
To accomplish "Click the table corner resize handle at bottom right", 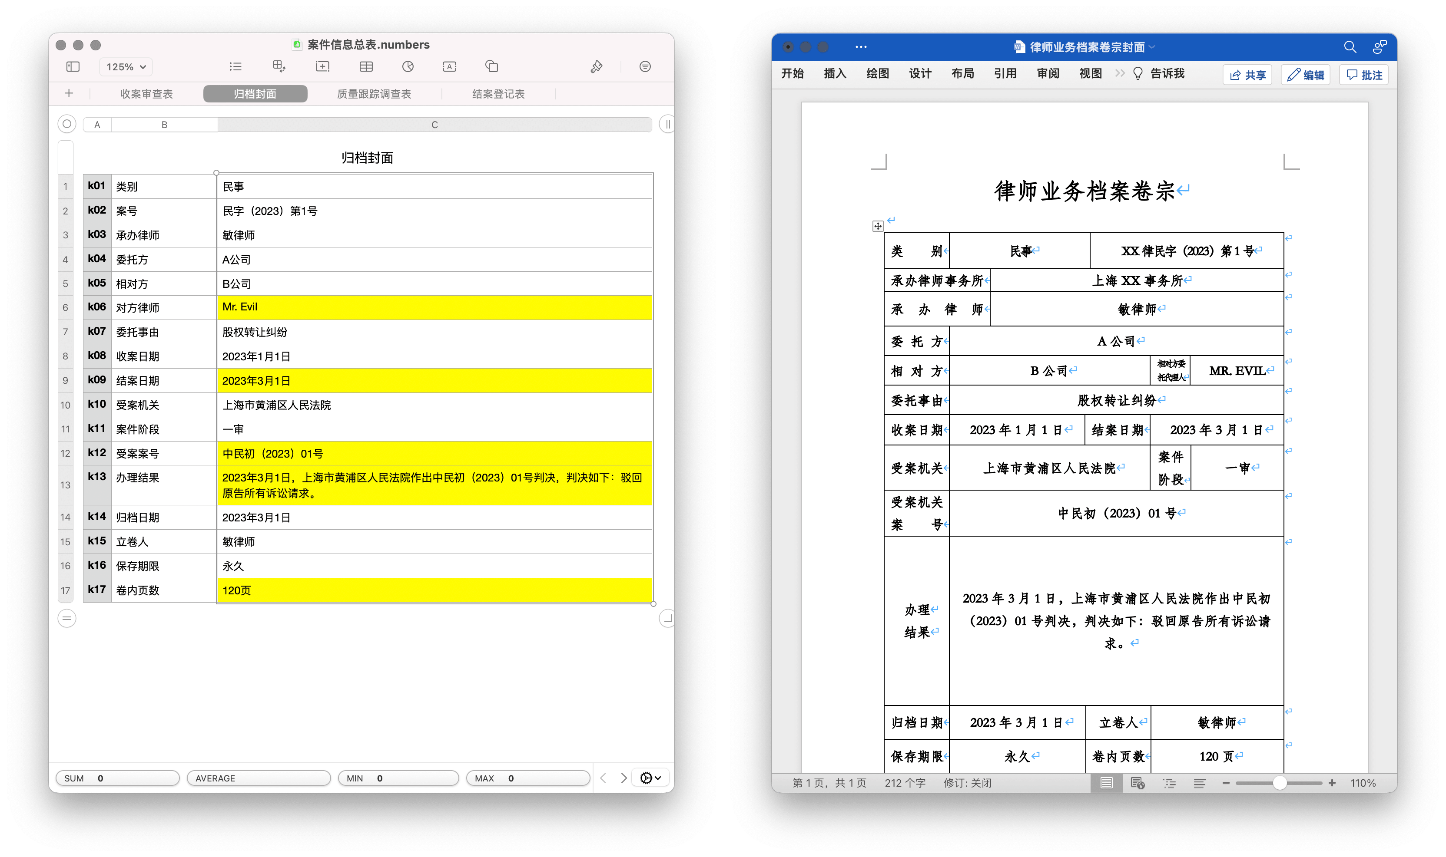I will tap(667, 619).
